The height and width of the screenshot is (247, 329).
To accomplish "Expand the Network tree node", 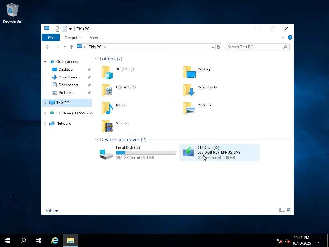I will [x=45, y=123].
